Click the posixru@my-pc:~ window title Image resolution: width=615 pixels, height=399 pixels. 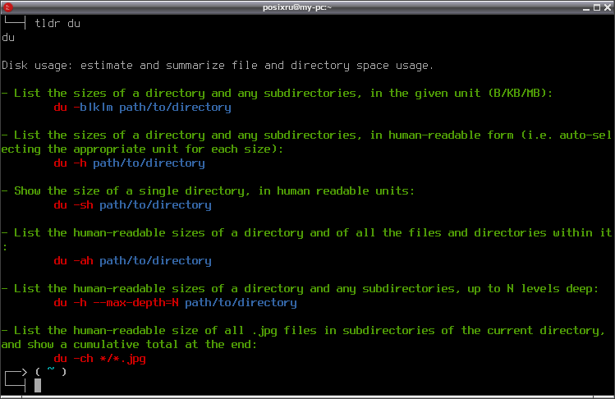297,7
